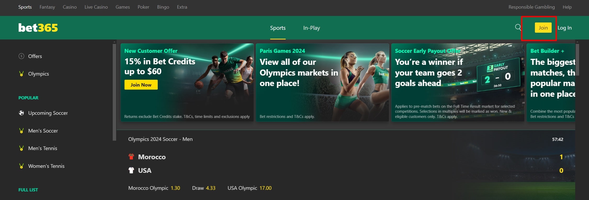Click medal icon beside Women's Tennis

[x=21, y=166]
